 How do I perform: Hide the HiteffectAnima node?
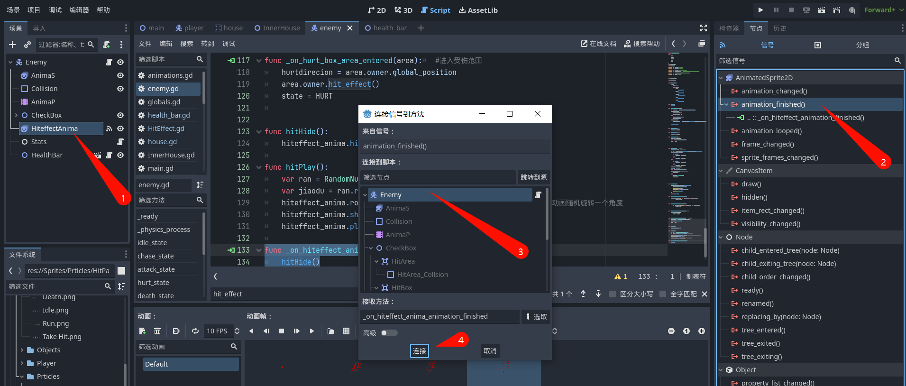(120, 129)
